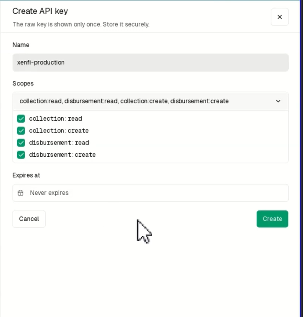The height and width of the screenshot is (317, 303).
Task: Uncheck the collection:read checkbox
Action: click(x=21, y=119)
